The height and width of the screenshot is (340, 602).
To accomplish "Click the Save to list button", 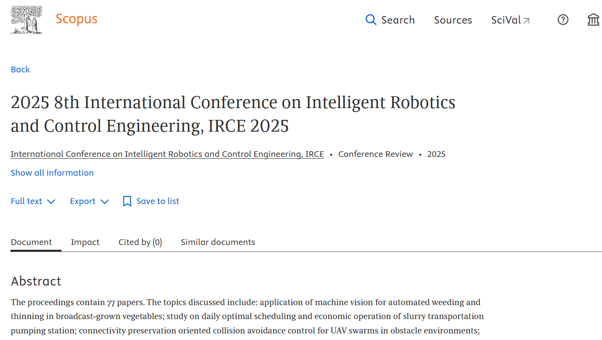I will (157, 201).
